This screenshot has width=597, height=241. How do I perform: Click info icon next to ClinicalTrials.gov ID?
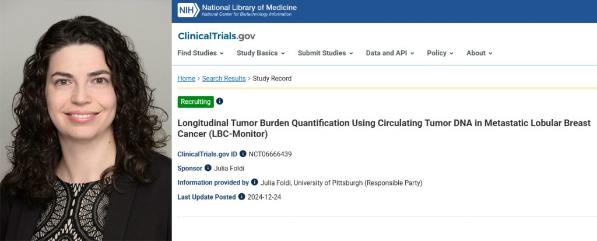[x=243, y=154]
